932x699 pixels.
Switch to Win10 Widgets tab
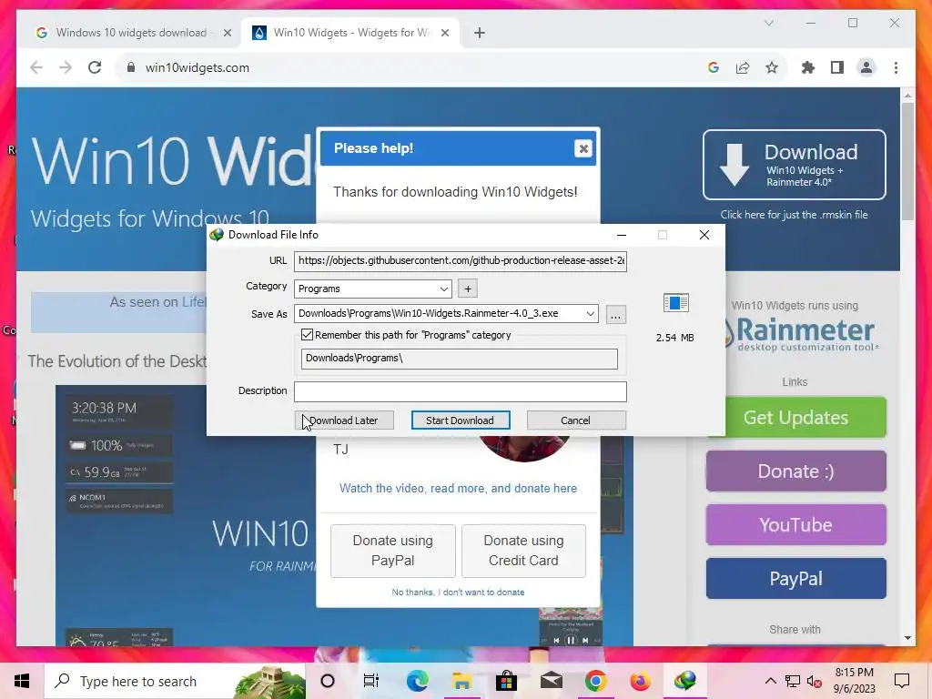click(349, 33)
